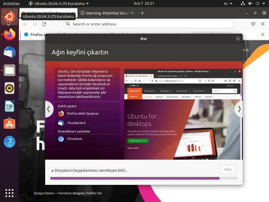The height and width of the screenshot is (202, 269).
Task: Click Thunderbird icon in installer slideshow
Action: point(61,123)
